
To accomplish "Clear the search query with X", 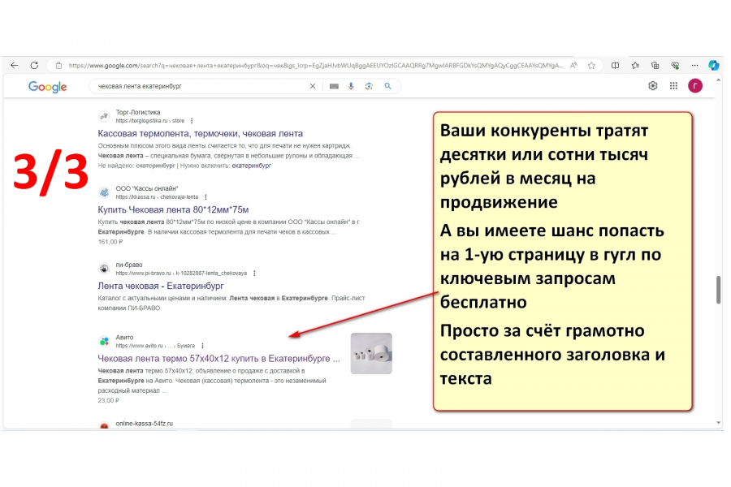I will point(313,86).
